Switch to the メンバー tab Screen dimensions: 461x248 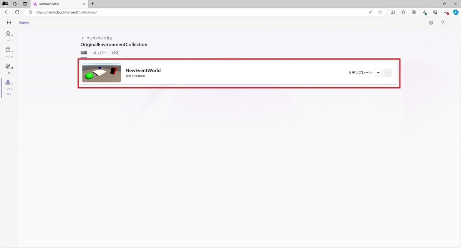99,53
